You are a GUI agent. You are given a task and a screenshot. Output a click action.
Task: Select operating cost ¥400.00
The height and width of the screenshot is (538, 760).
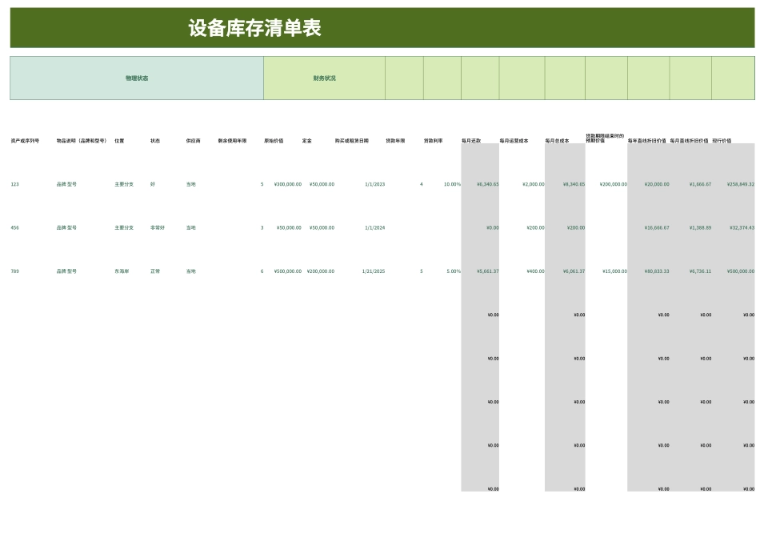(535, 271)
